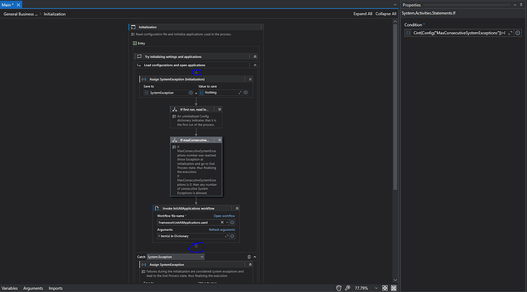Open Assign SystemException (initialization) options menu

coord(244,79)
